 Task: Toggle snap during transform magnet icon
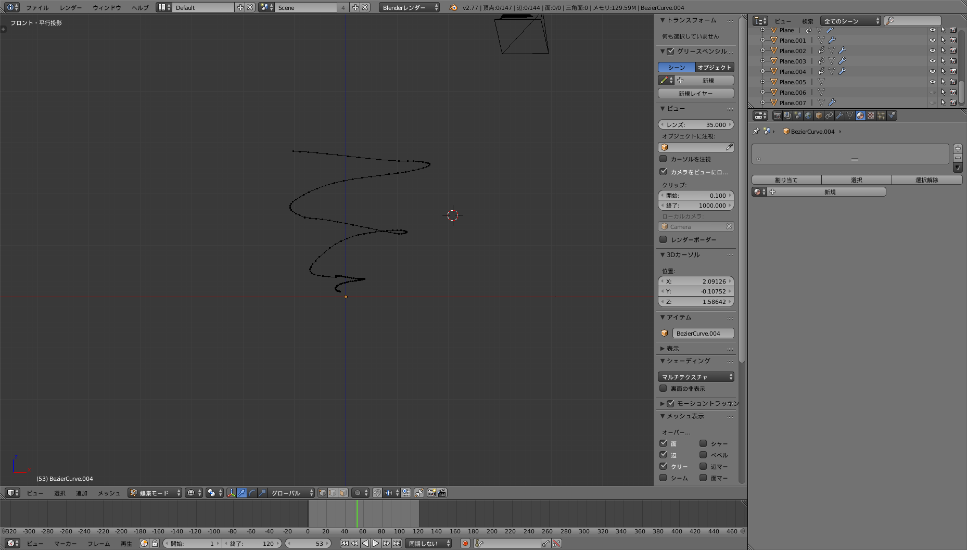(377, 493)
